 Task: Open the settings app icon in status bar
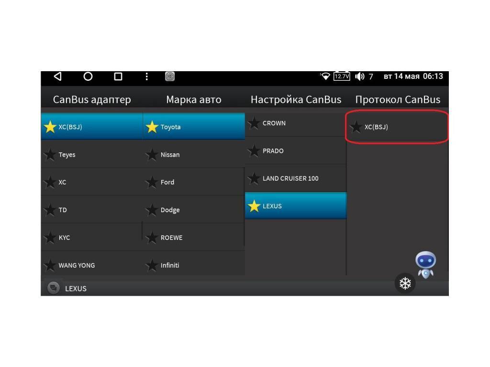(x=170, y=76)
